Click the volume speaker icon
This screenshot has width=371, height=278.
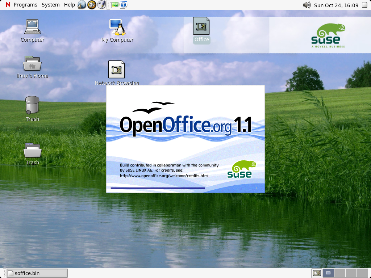tap(307, 5)
